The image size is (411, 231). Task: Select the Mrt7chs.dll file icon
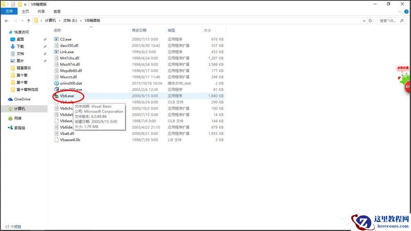point(56,58)
